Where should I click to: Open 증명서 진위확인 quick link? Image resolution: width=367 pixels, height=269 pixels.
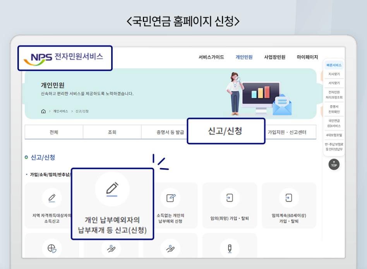[334, 109]
